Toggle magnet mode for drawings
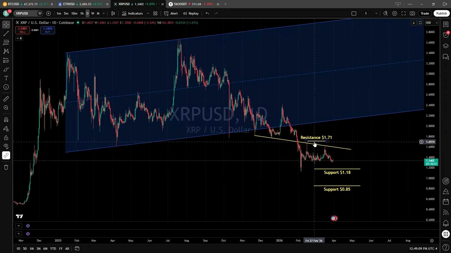 point(6,120)
